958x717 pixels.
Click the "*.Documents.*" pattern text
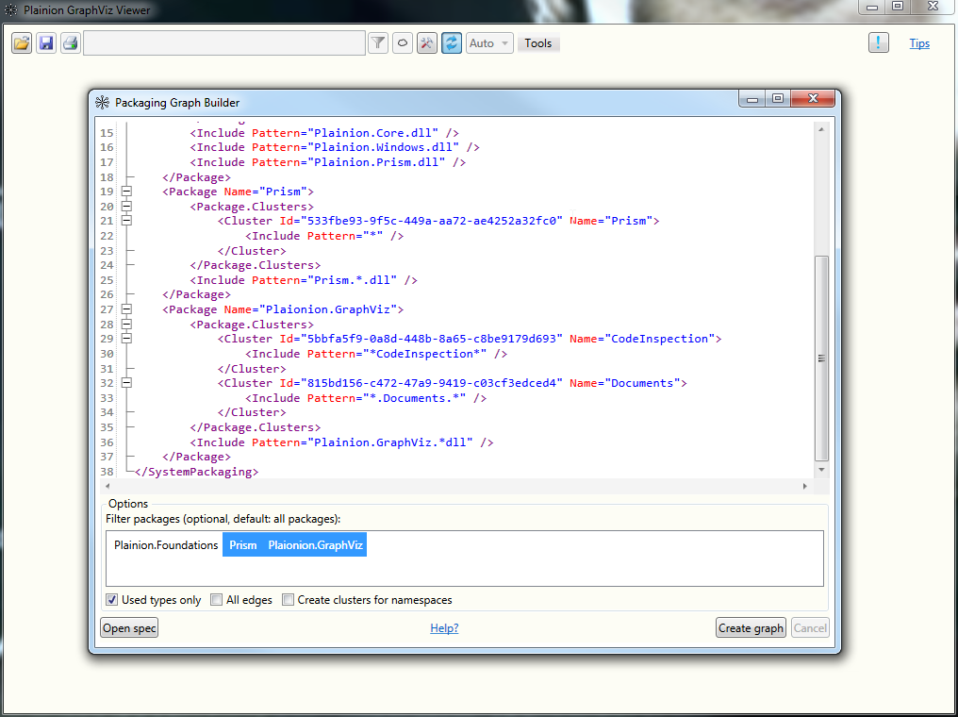(x=415, y=398)
